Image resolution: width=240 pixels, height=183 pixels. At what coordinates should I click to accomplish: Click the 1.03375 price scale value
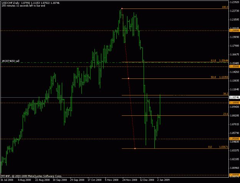(x=235, y=150)
